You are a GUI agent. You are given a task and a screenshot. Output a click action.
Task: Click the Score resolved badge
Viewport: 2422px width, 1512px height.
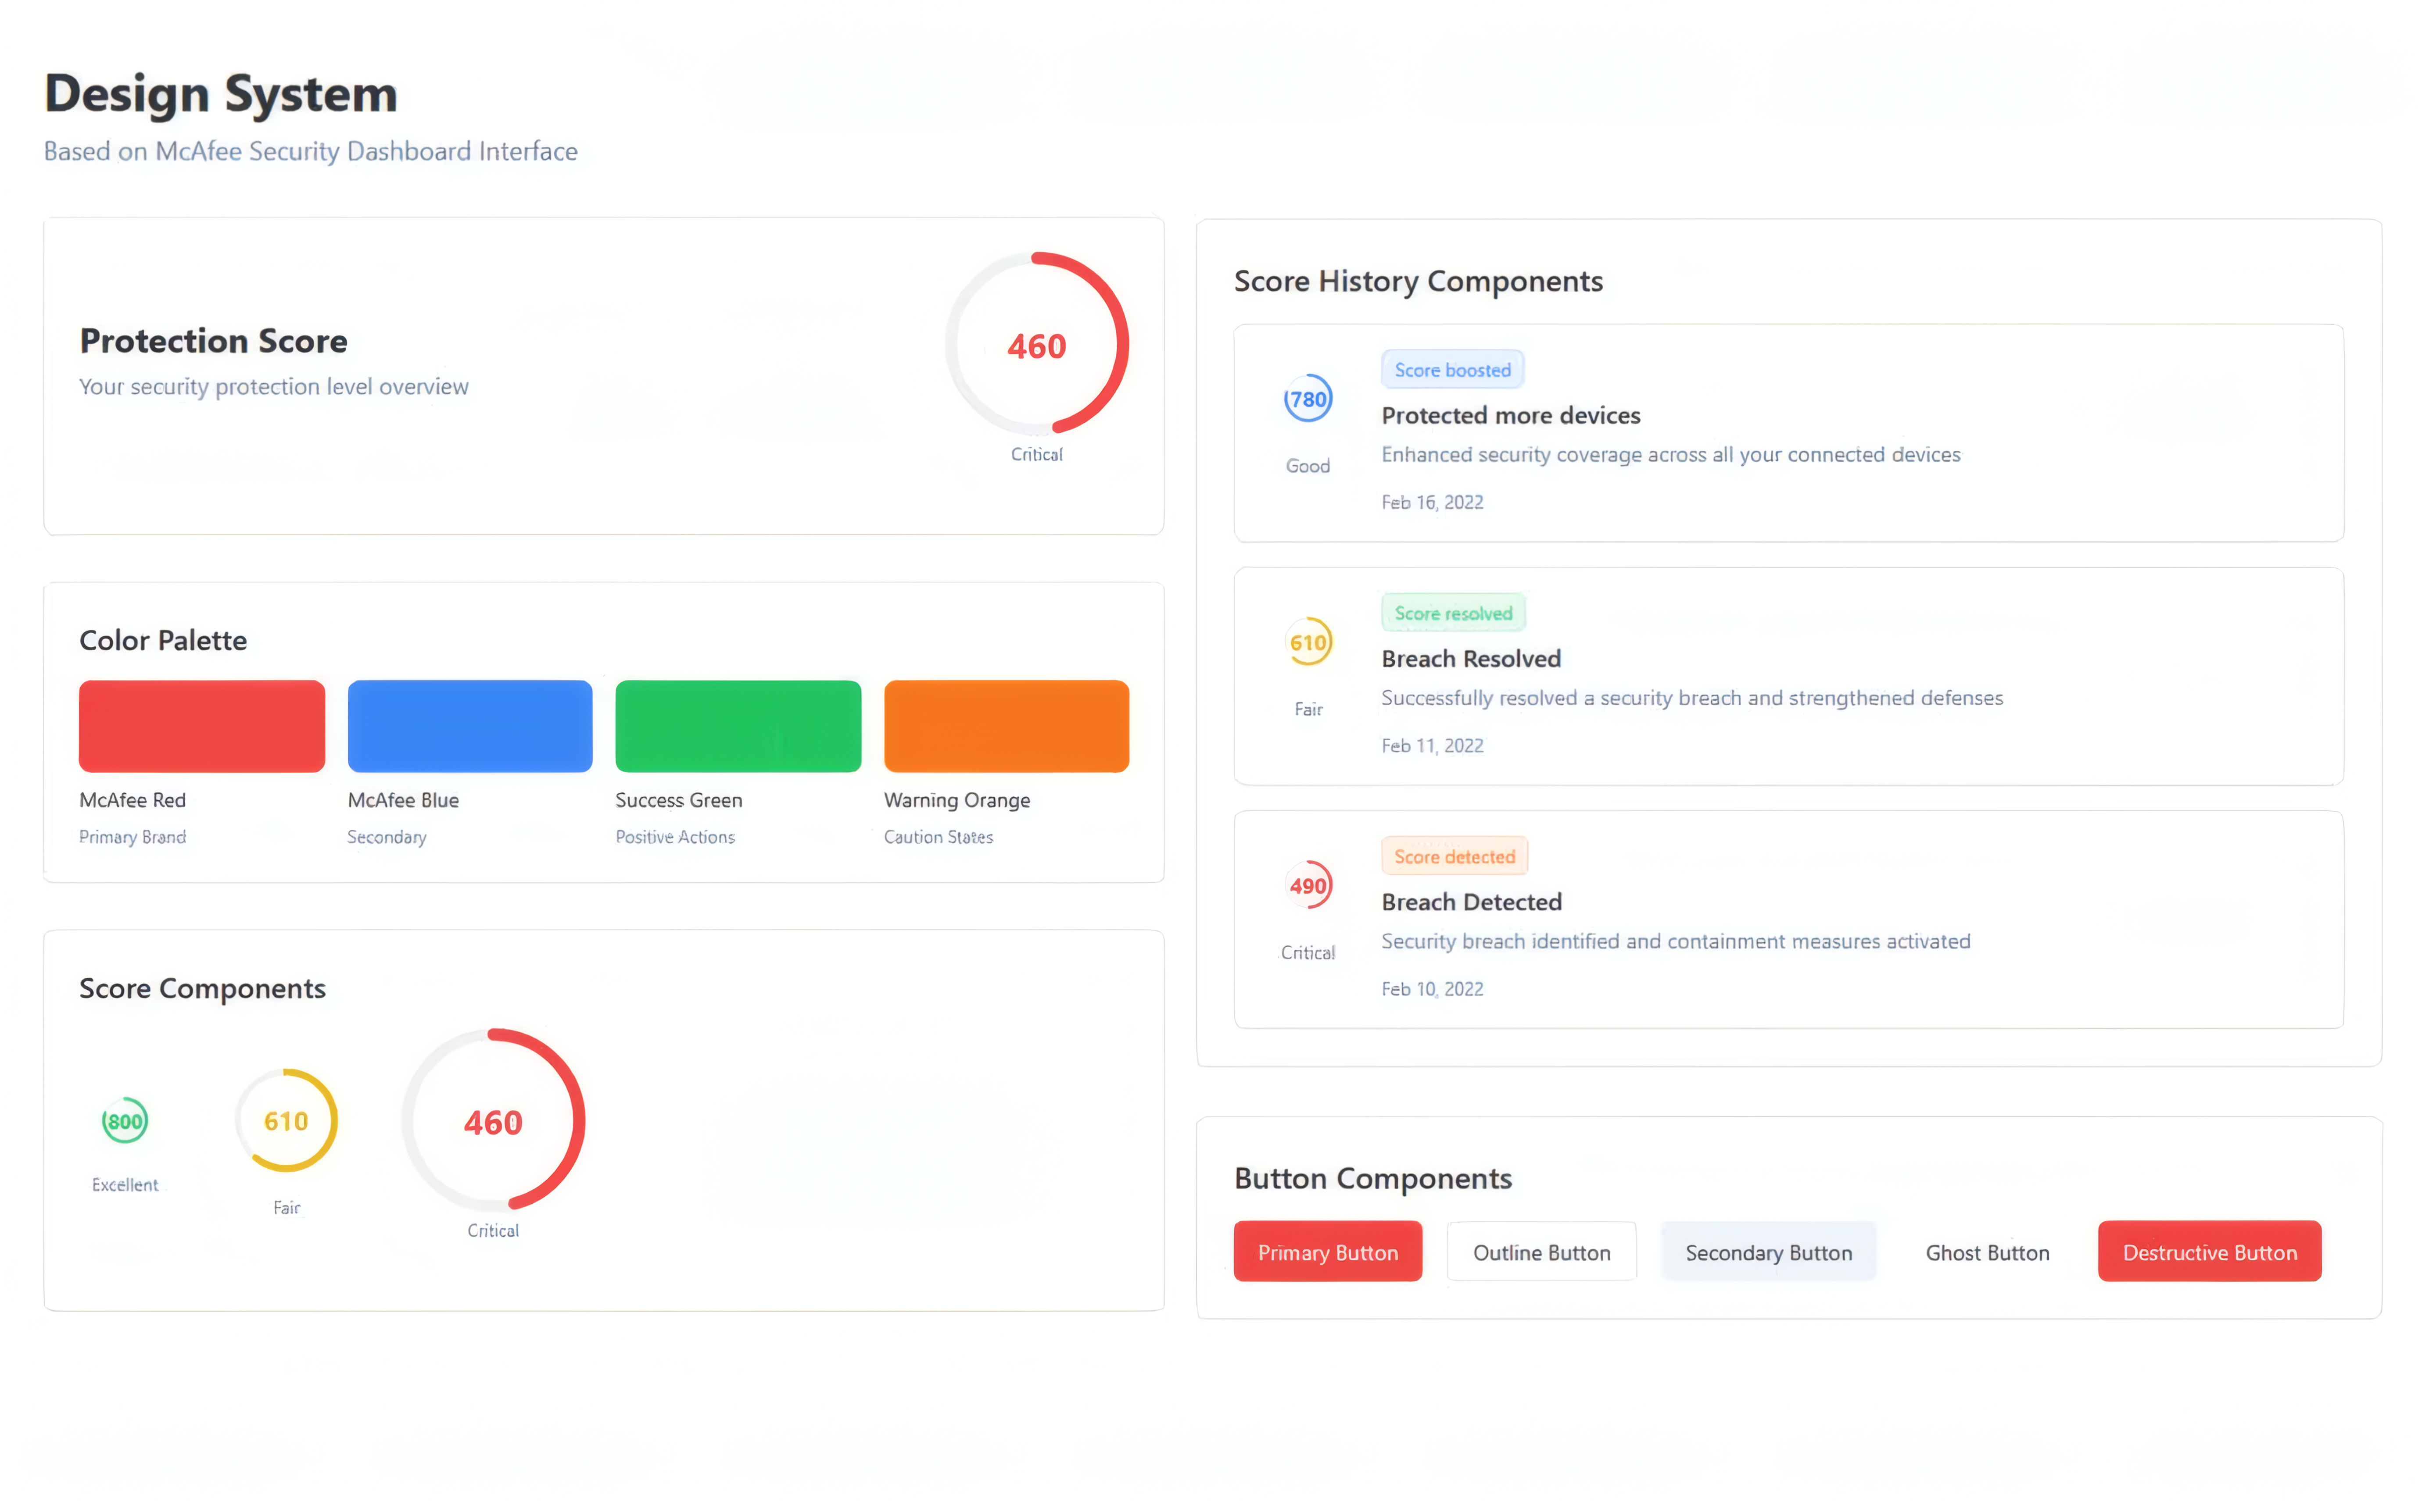pos(1453,612)
